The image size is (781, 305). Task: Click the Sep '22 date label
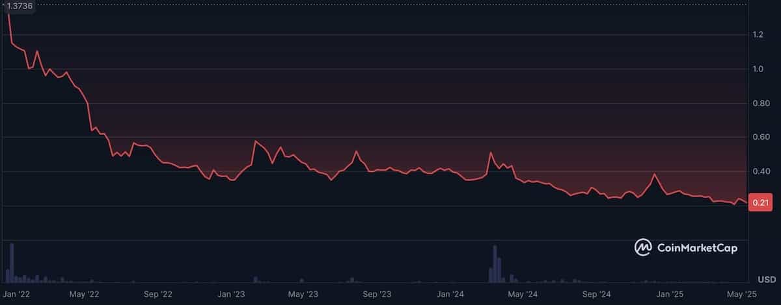pyautogui.click(x=157, y=294)
